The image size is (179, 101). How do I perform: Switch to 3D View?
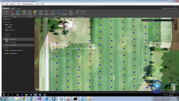tap(6, 13)
